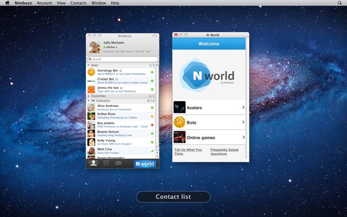Click Bonnie Nelson avatar
The image size is (347, 217).
coord(91,134)
